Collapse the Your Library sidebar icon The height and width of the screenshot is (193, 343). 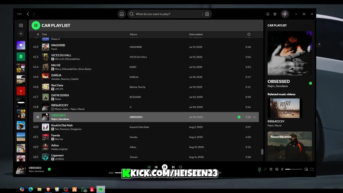click(21, 25)
